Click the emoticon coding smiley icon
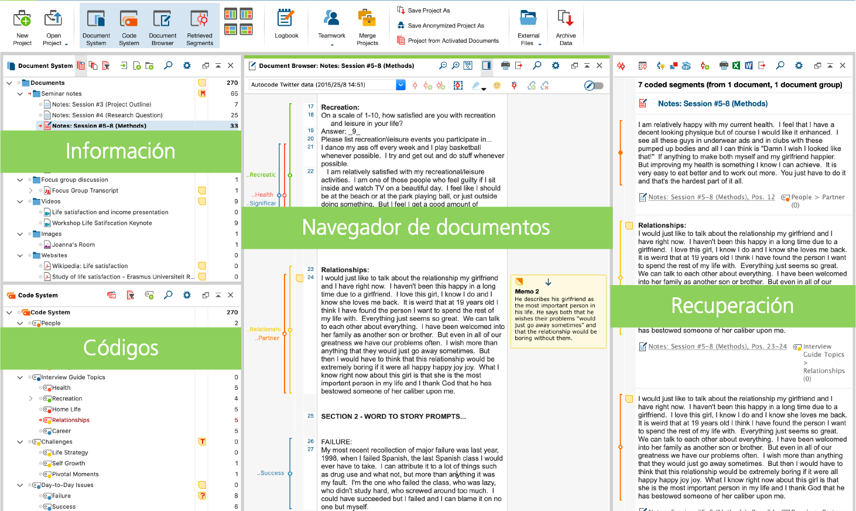 pyautogui.click(x=497, y=85)
